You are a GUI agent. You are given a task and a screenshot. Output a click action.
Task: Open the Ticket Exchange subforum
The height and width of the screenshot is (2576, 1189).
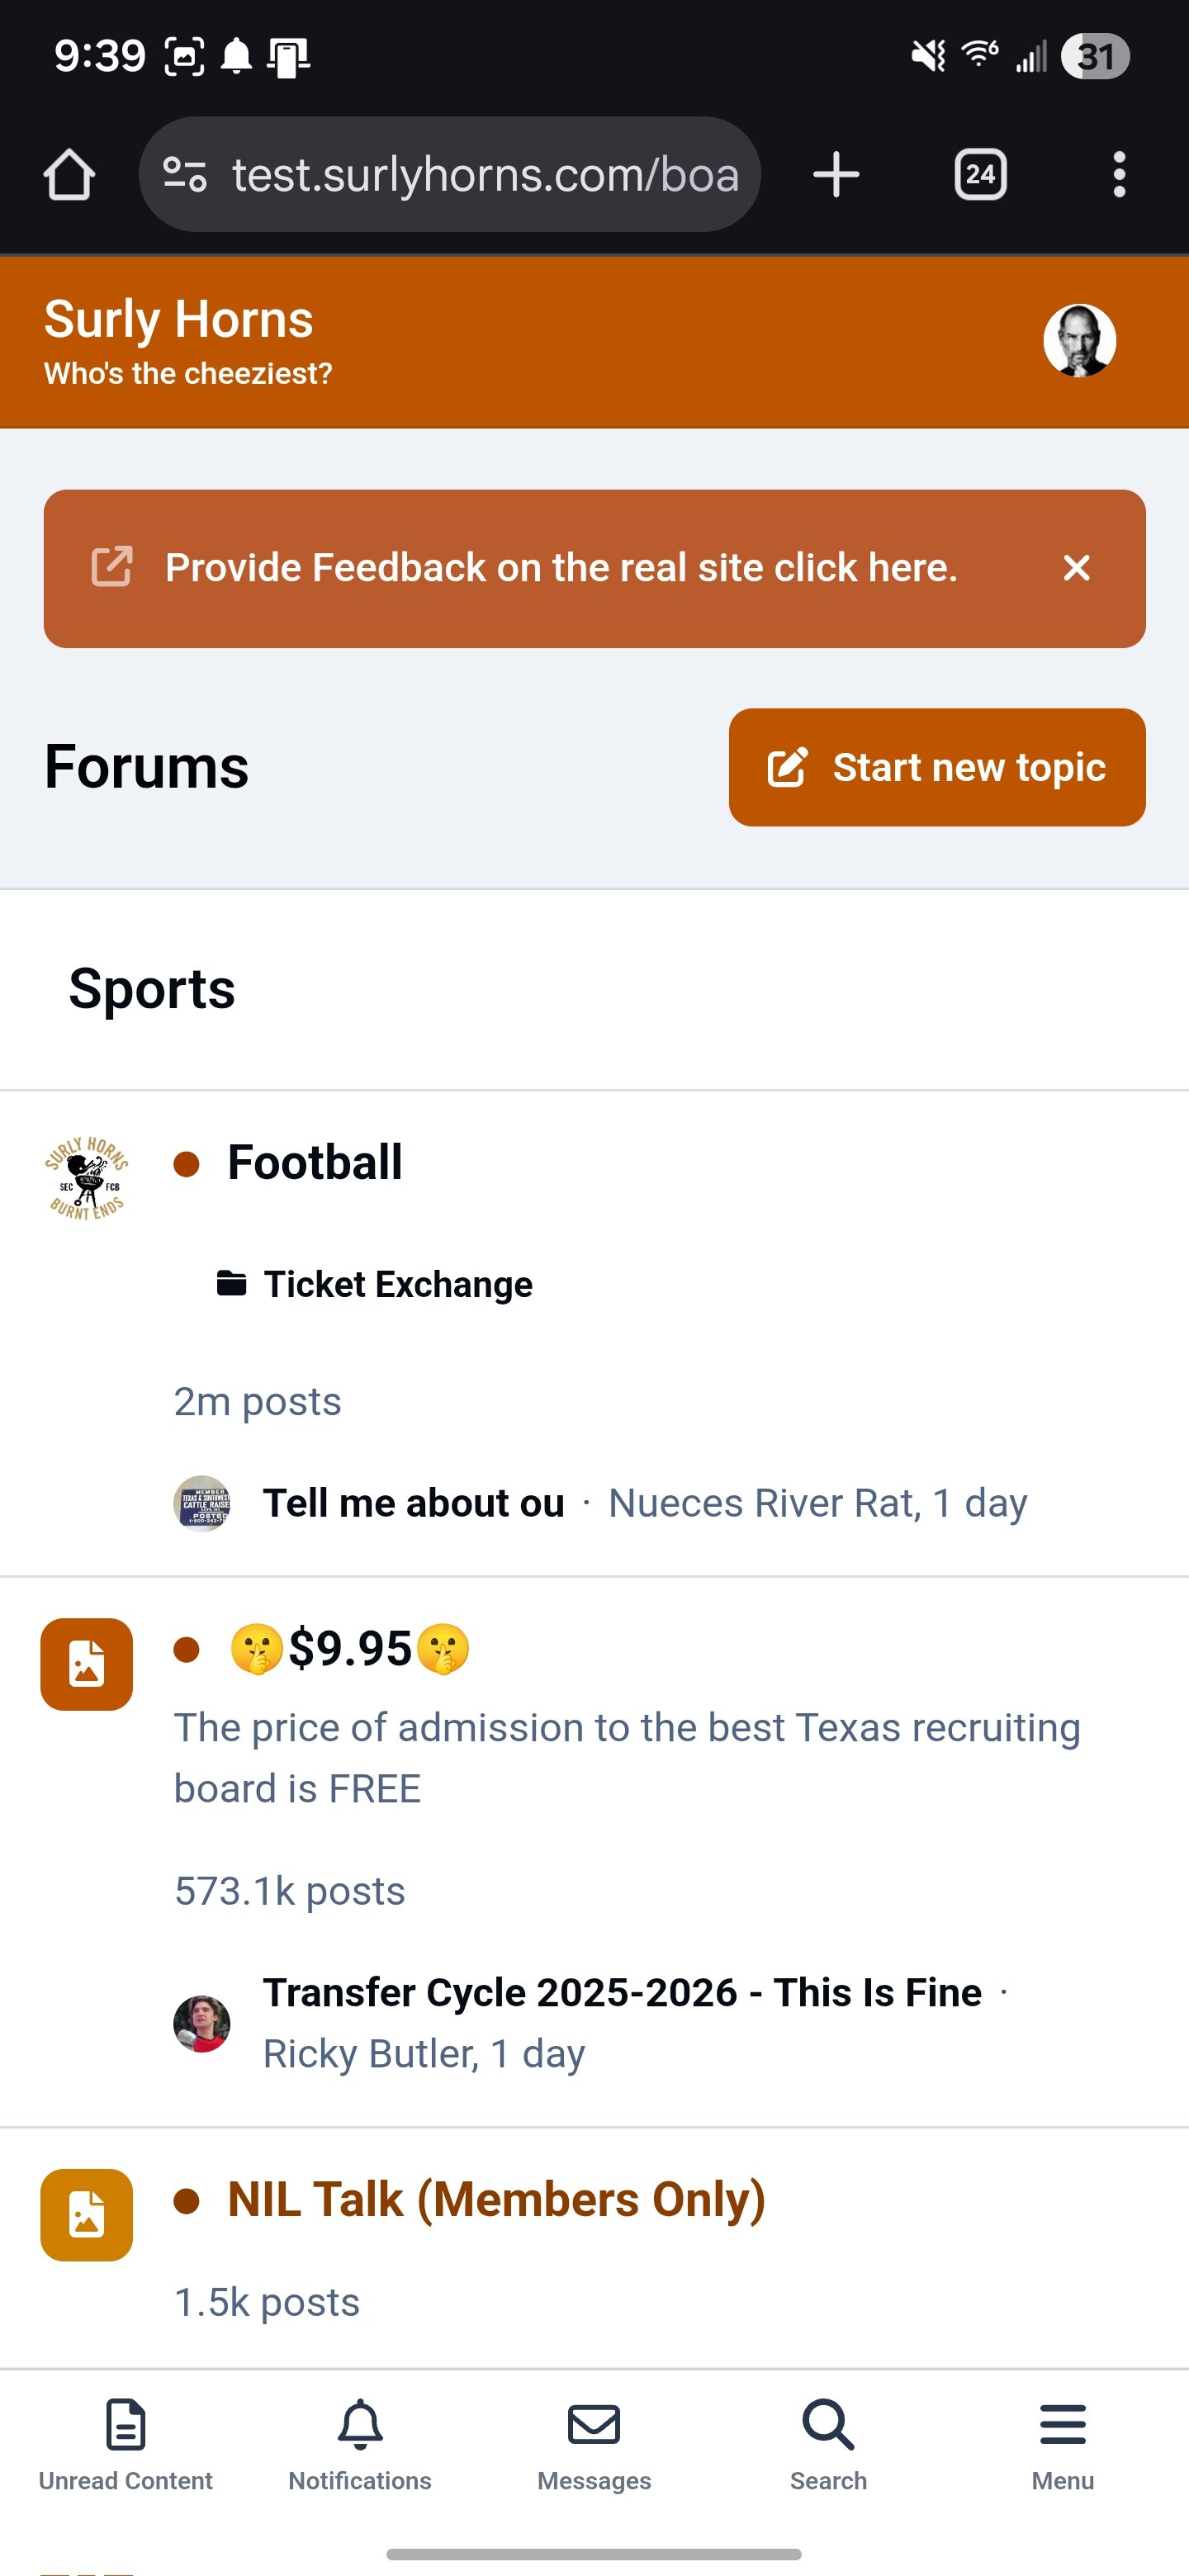pyautogui.click(x=397, y=1285)
